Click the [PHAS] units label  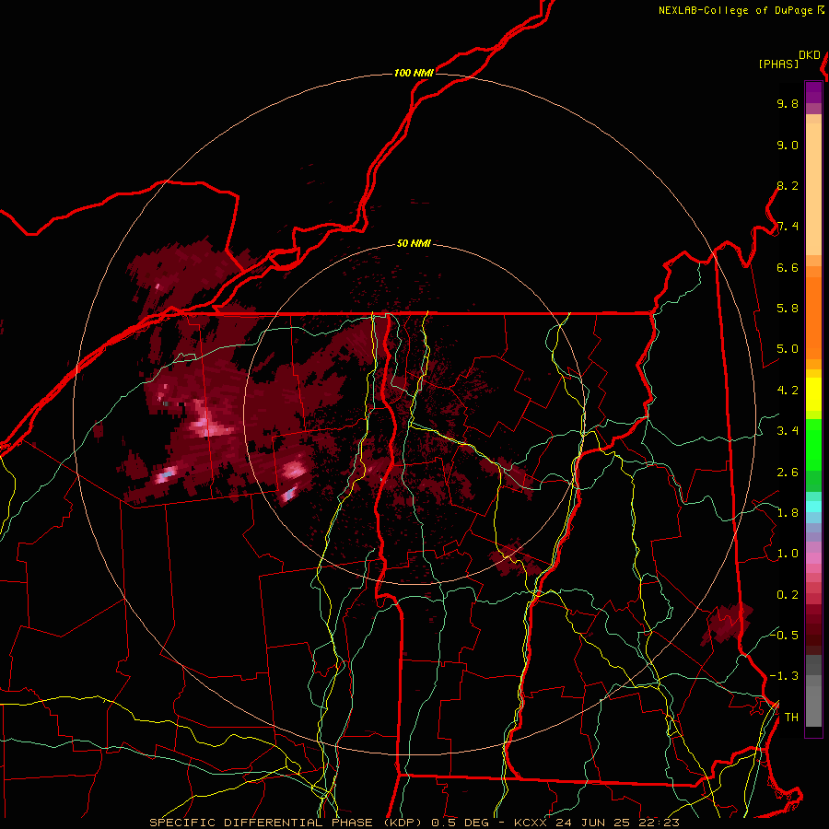click(778, 64)
